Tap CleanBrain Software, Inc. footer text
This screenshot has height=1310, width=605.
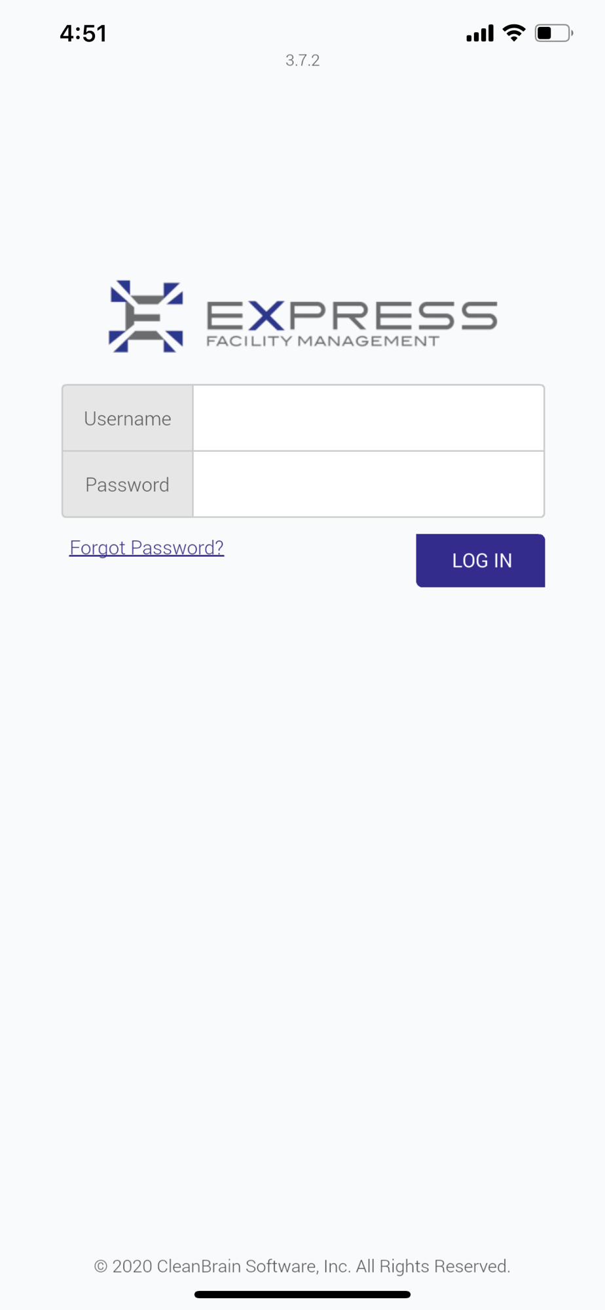click(x=253, y=1266)
